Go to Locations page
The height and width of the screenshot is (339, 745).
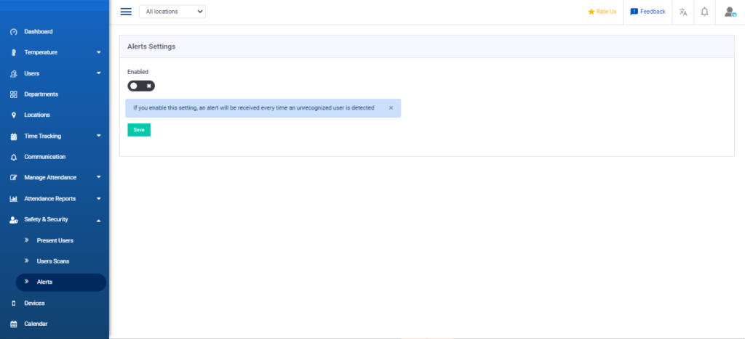point(37,115)
